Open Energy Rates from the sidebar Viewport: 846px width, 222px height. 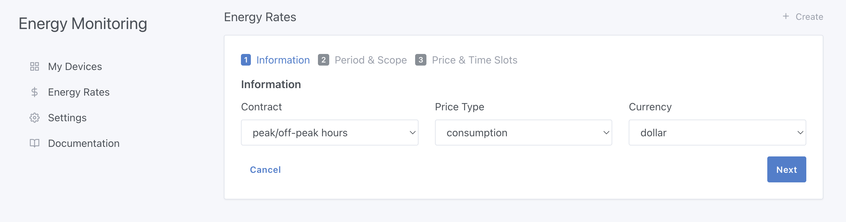[x=78, y=92]
